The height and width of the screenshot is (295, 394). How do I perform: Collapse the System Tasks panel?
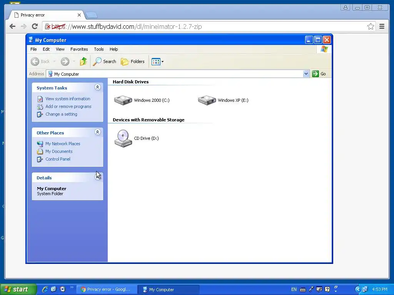97,87
